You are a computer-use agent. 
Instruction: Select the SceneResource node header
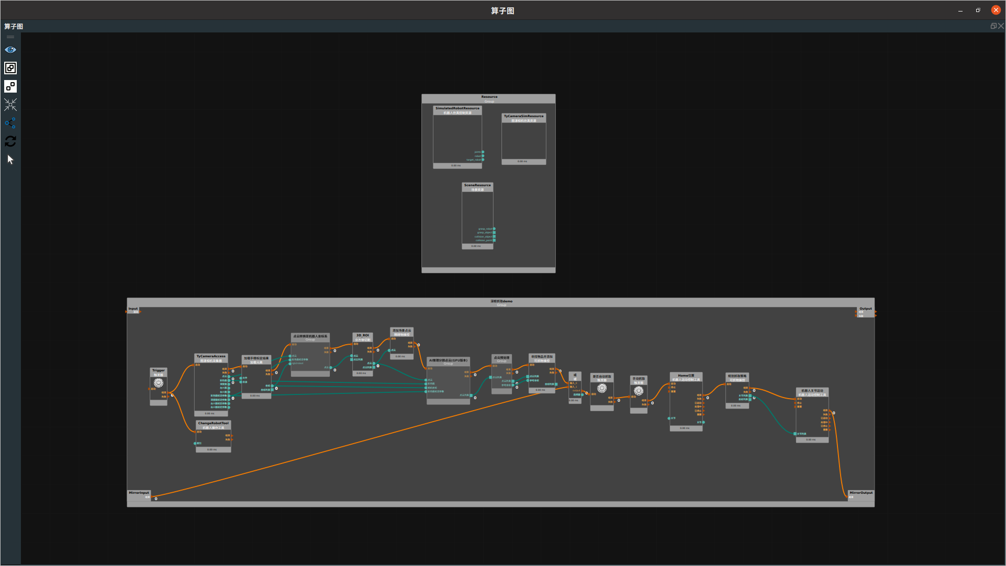tap(477, 187)
